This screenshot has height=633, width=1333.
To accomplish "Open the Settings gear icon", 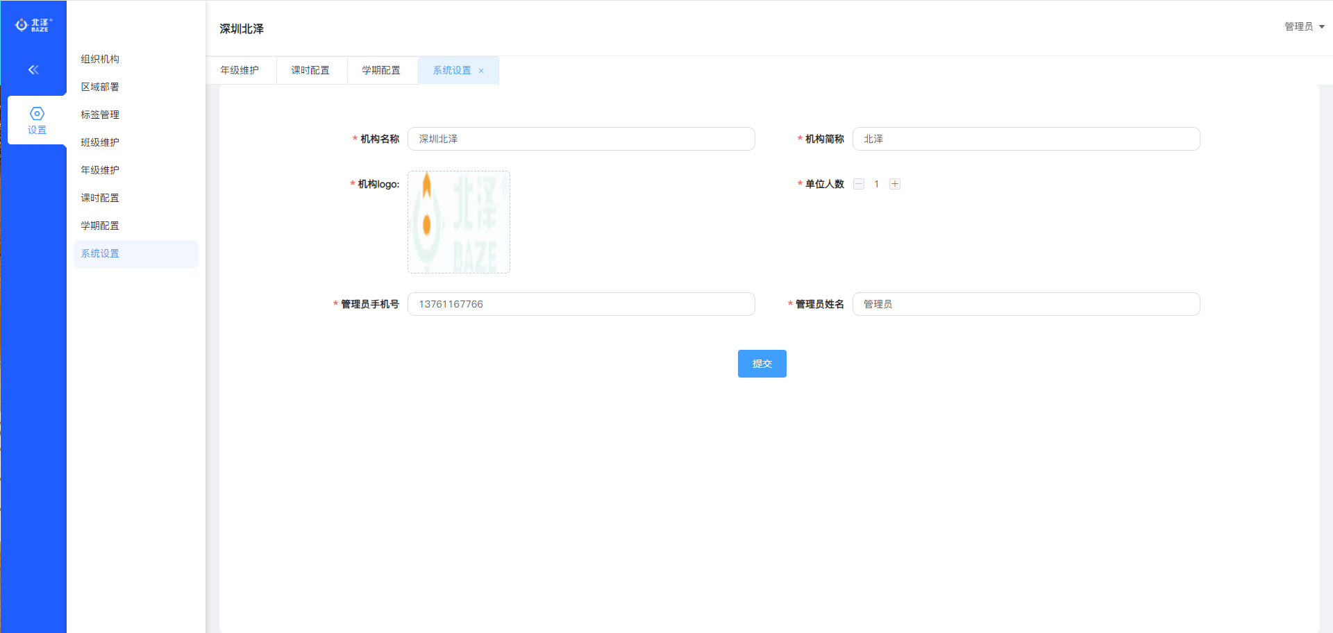I will 37,114.
